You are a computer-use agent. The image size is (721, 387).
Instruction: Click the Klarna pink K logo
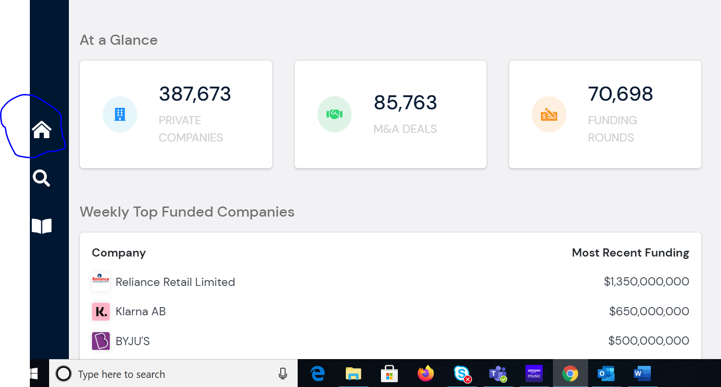point(101,311)
